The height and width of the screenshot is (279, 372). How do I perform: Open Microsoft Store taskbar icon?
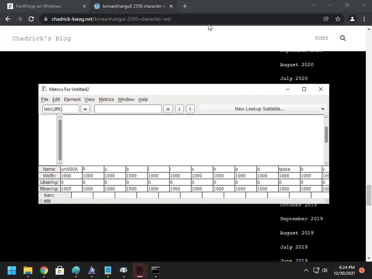60,270
